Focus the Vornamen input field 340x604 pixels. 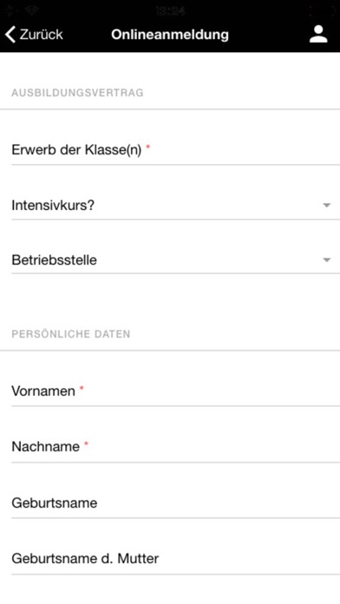tap(175, 391)
